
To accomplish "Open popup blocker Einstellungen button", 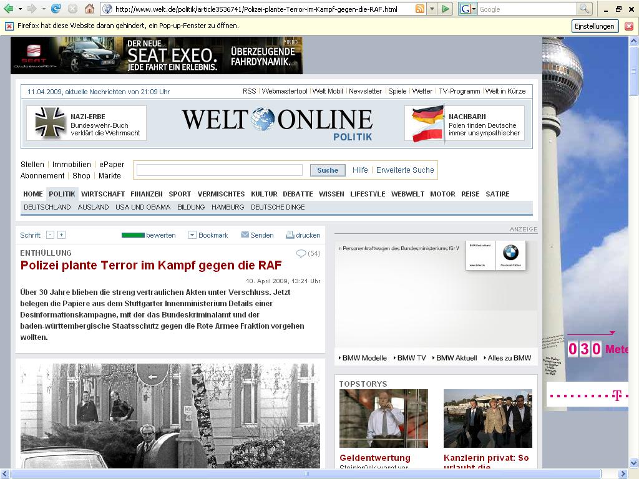I will tap(595, 26).
